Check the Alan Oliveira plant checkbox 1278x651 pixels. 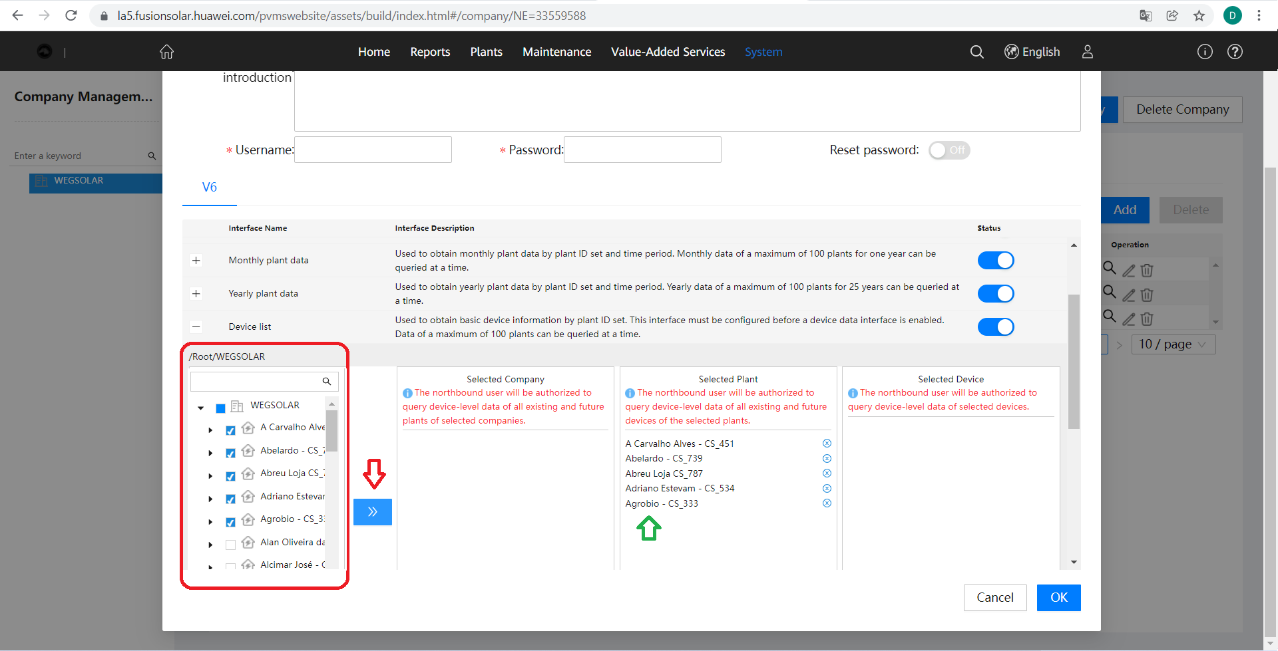click(230, 545)
